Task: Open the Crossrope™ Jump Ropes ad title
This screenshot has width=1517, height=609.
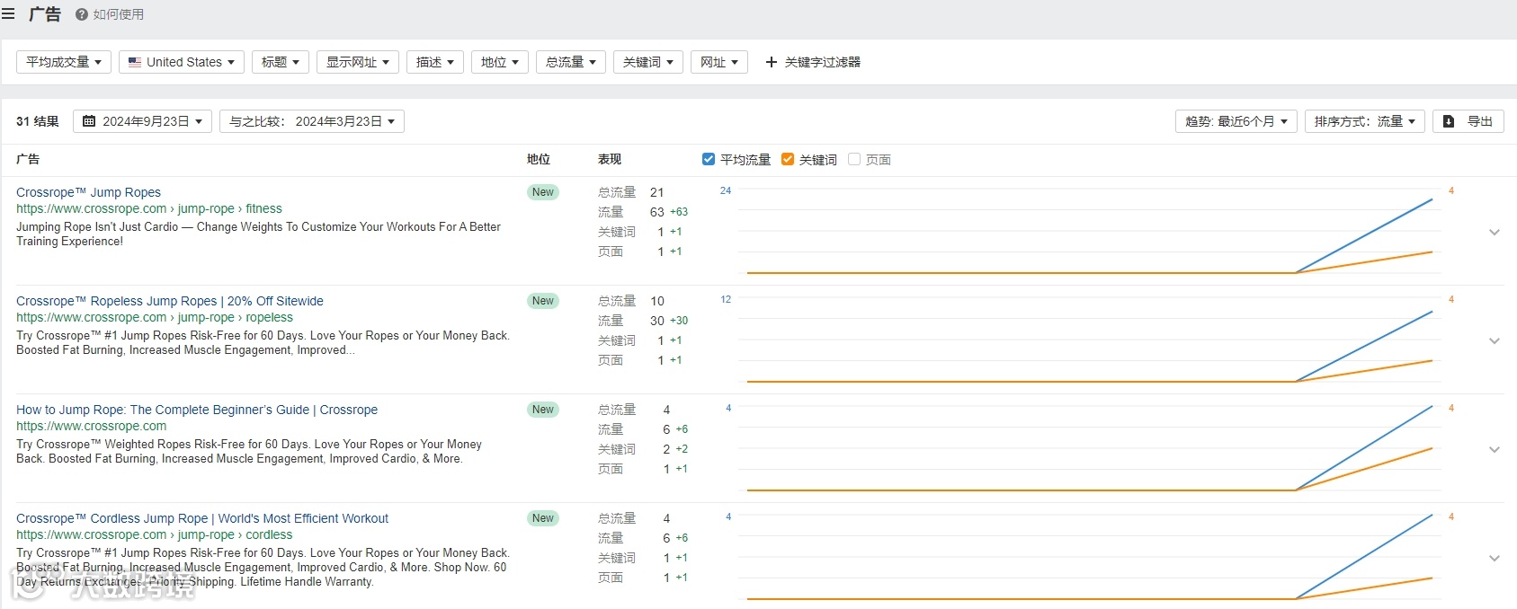Action: [89, 192]
